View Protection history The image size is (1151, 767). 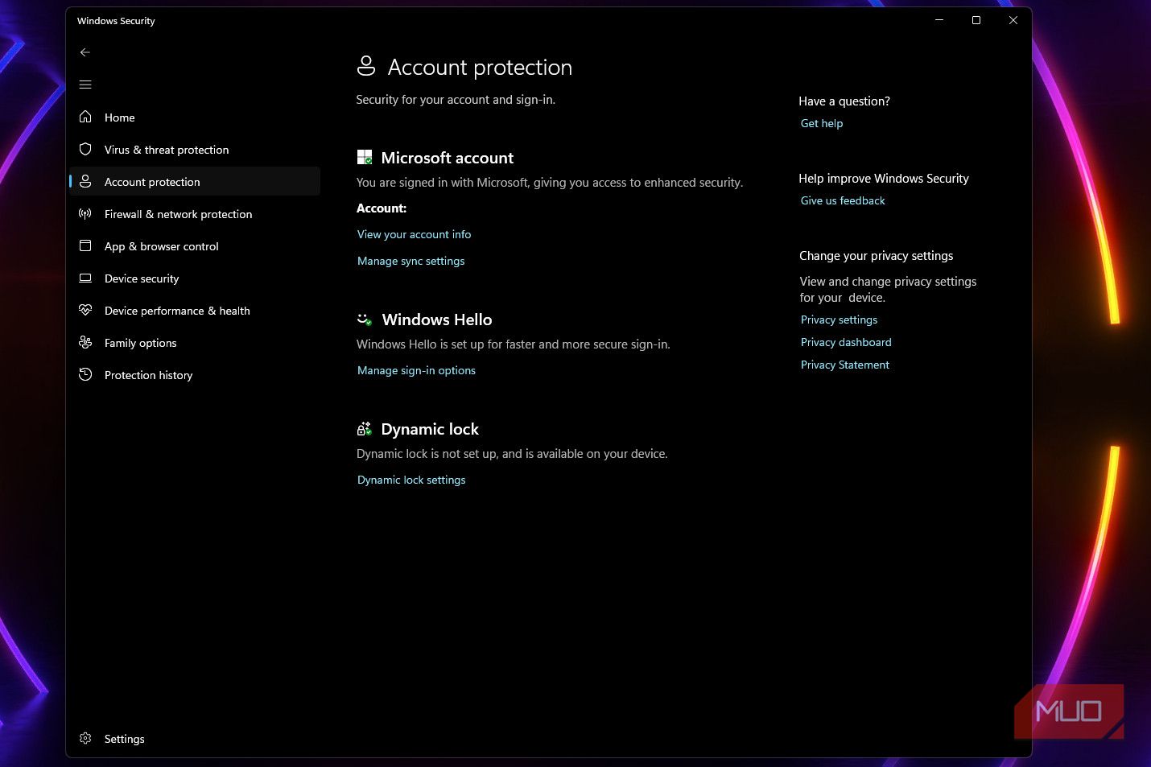tap(195, 375)
